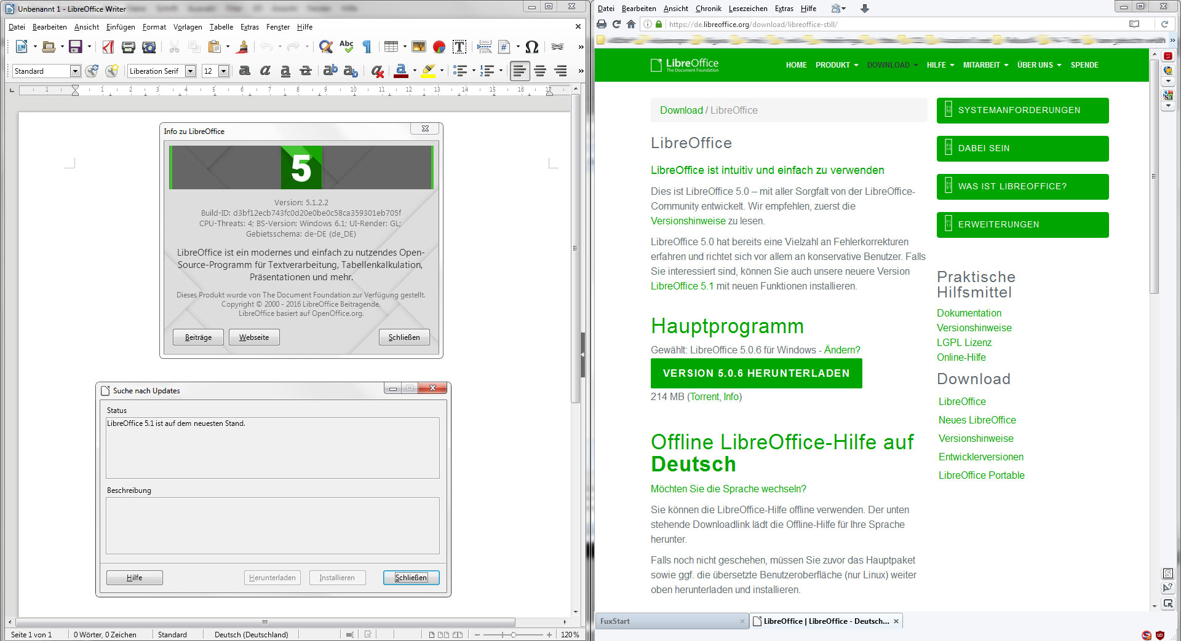Image resolution: width=1181 pixels, height=641 pixels.
Task: Open the paragraph style dropdown (Standard)
Action: tap(75, 71)
